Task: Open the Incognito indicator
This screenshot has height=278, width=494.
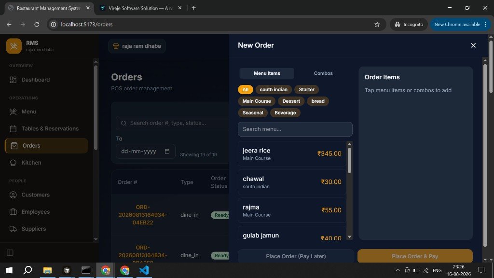Action: (409, 24)
